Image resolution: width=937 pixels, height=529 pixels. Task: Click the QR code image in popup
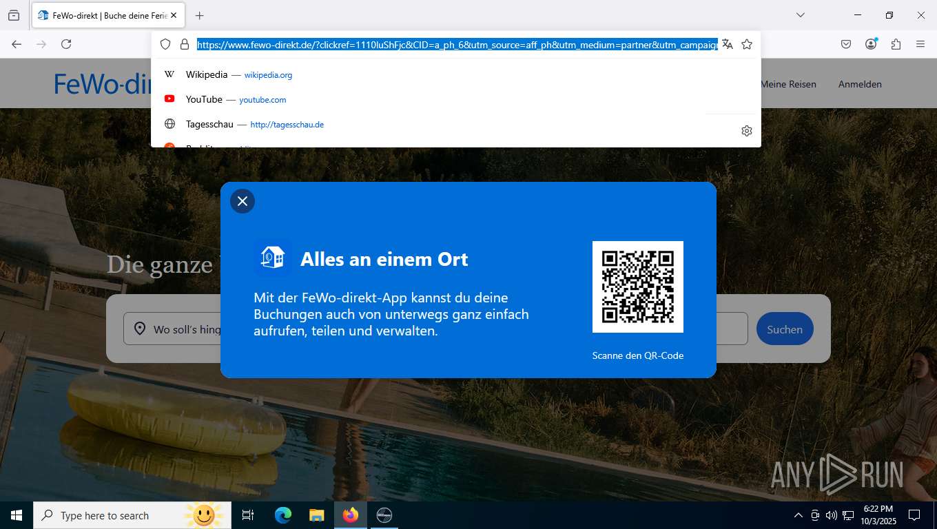[638, 287]
